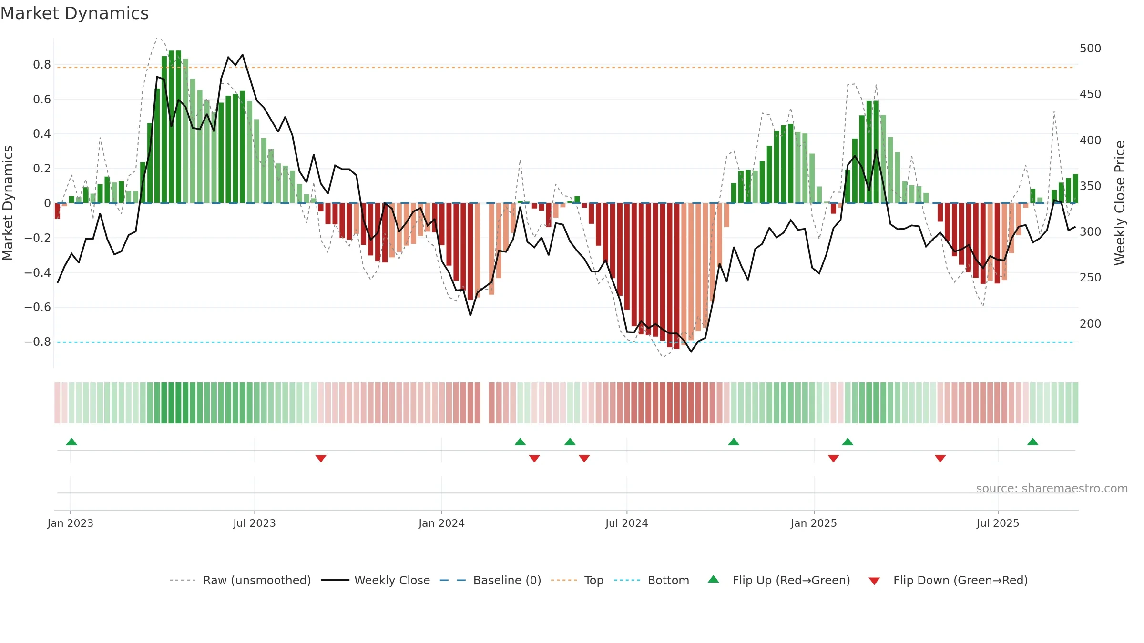Toggle the Raw (unsmoothed) legend entry
This screenshot has height=643, width=1144.
pos(240,580)
